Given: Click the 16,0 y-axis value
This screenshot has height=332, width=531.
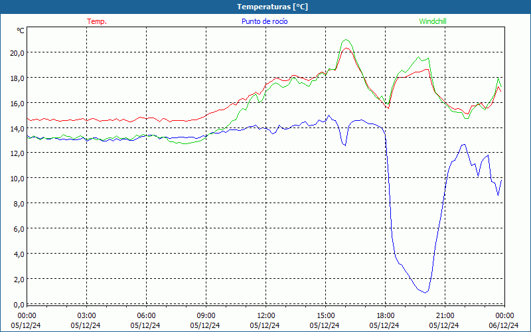Looking at the screenshot, I should [x=17, y=104].
